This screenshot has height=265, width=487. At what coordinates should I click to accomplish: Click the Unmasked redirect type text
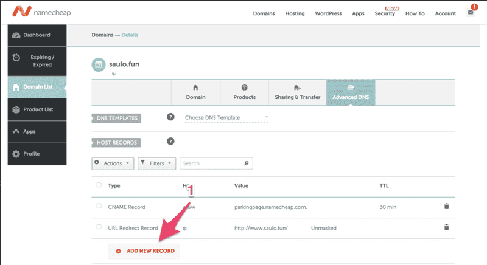[x=324, y=228]
